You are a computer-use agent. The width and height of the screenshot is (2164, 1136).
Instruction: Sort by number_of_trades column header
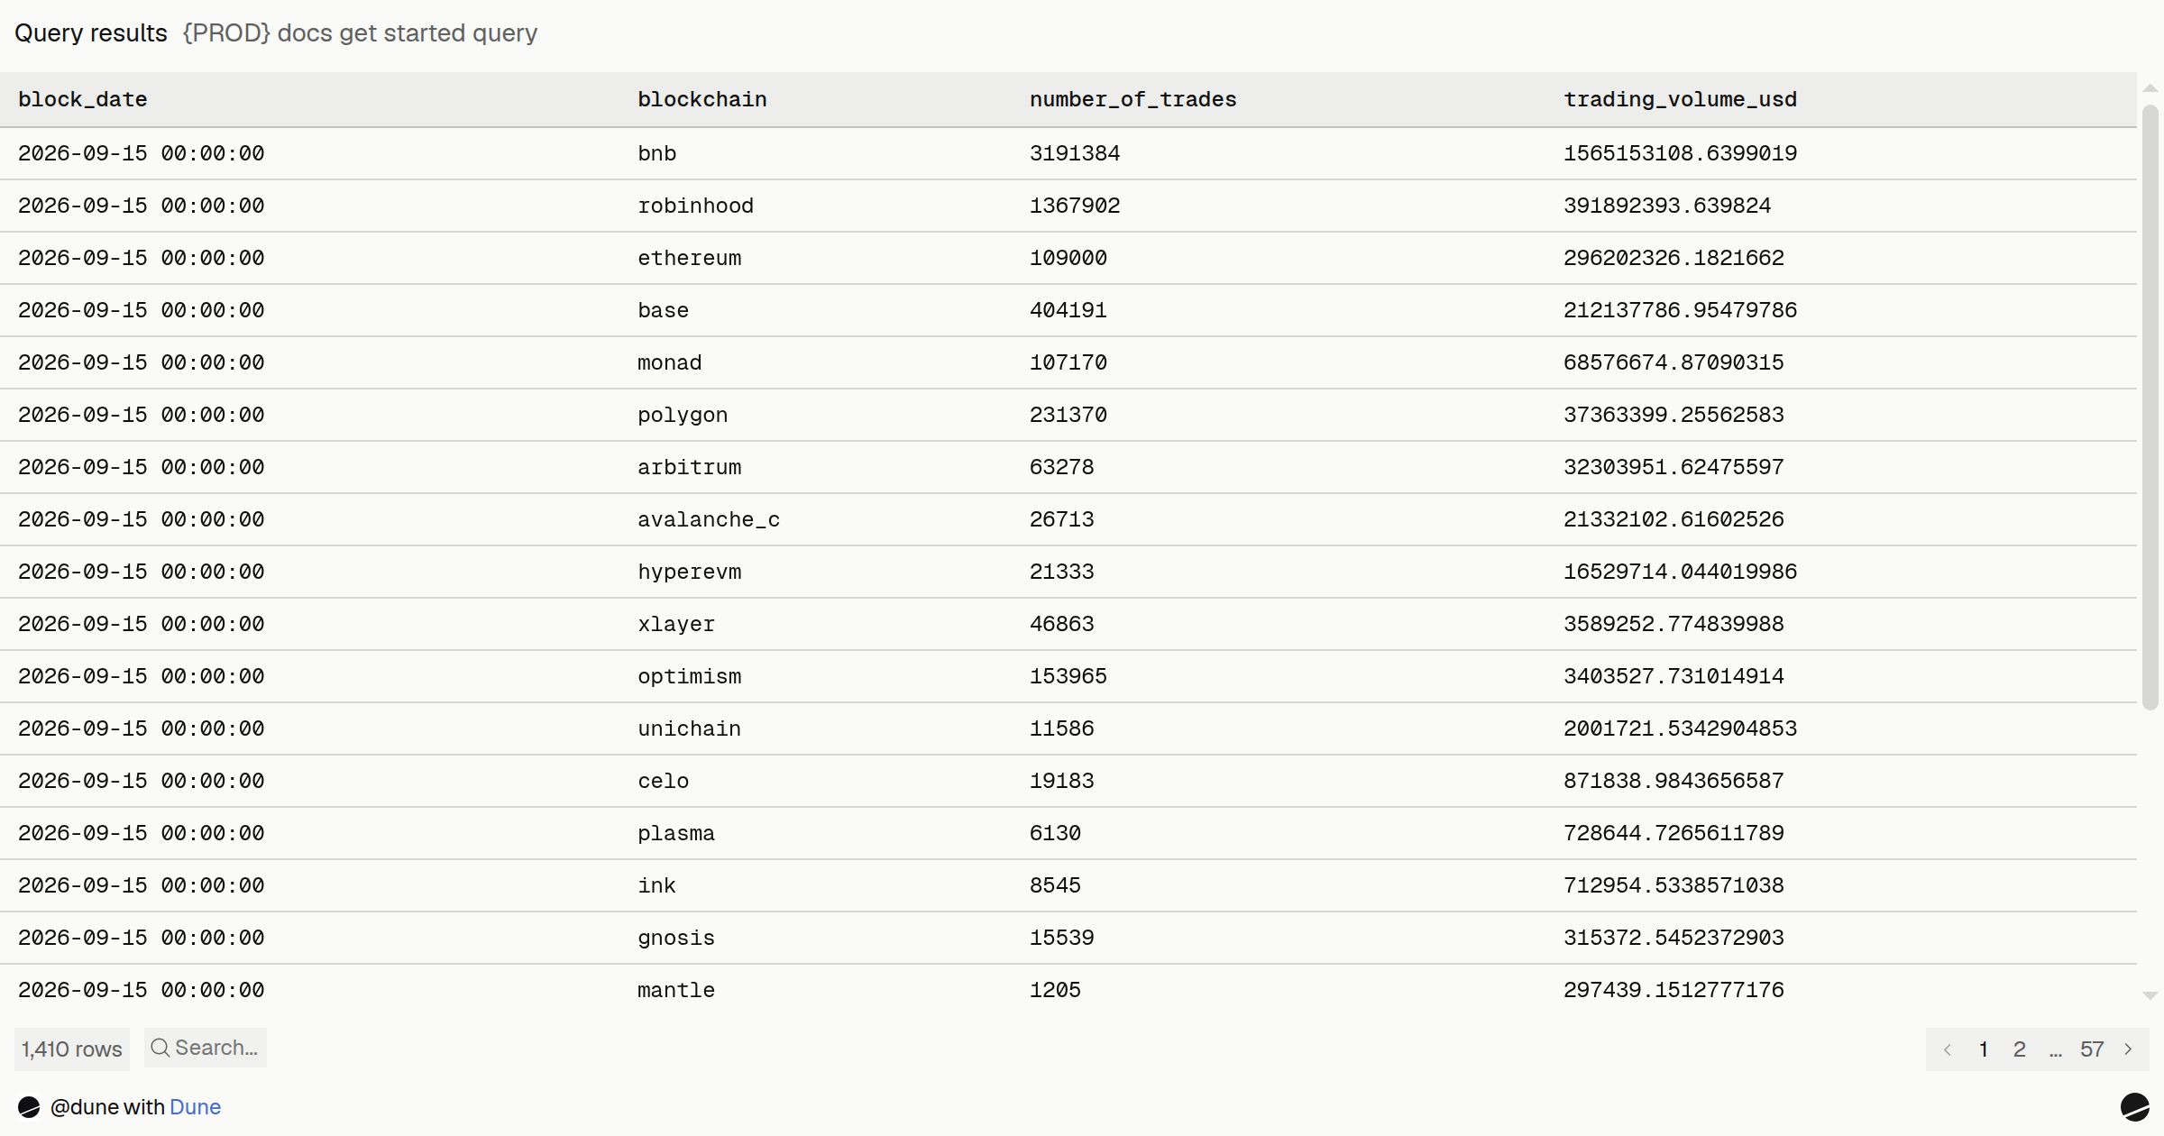pyautogui.click(x=1133, y=99)
